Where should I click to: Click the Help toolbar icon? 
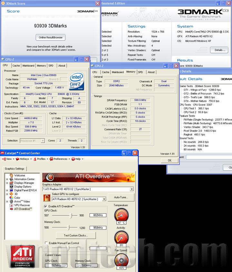coord(73,159)
